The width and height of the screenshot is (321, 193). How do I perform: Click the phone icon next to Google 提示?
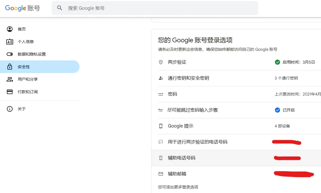(x=160, y=126)
